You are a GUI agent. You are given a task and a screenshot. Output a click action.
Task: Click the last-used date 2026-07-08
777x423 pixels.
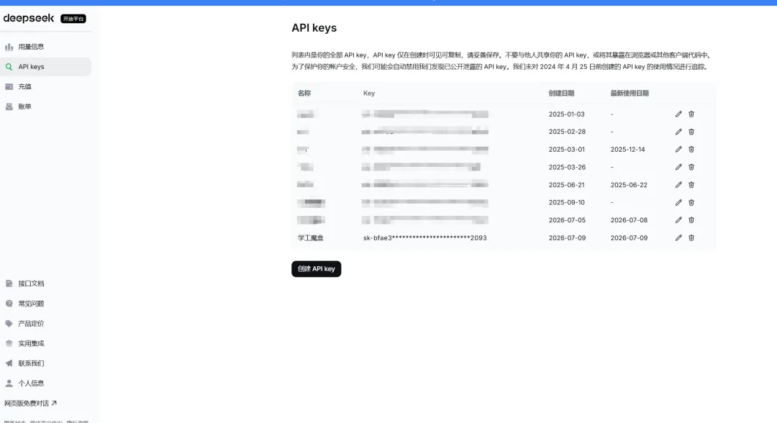(629, 220)
